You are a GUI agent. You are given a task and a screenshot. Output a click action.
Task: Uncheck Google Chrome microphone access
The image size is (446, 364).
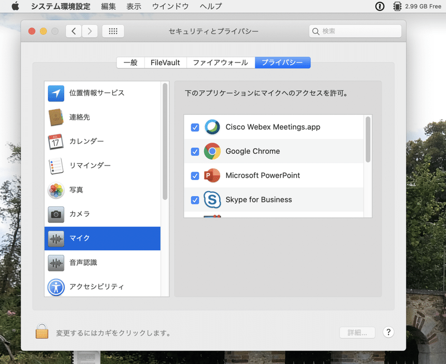click(x=195, y=152)
